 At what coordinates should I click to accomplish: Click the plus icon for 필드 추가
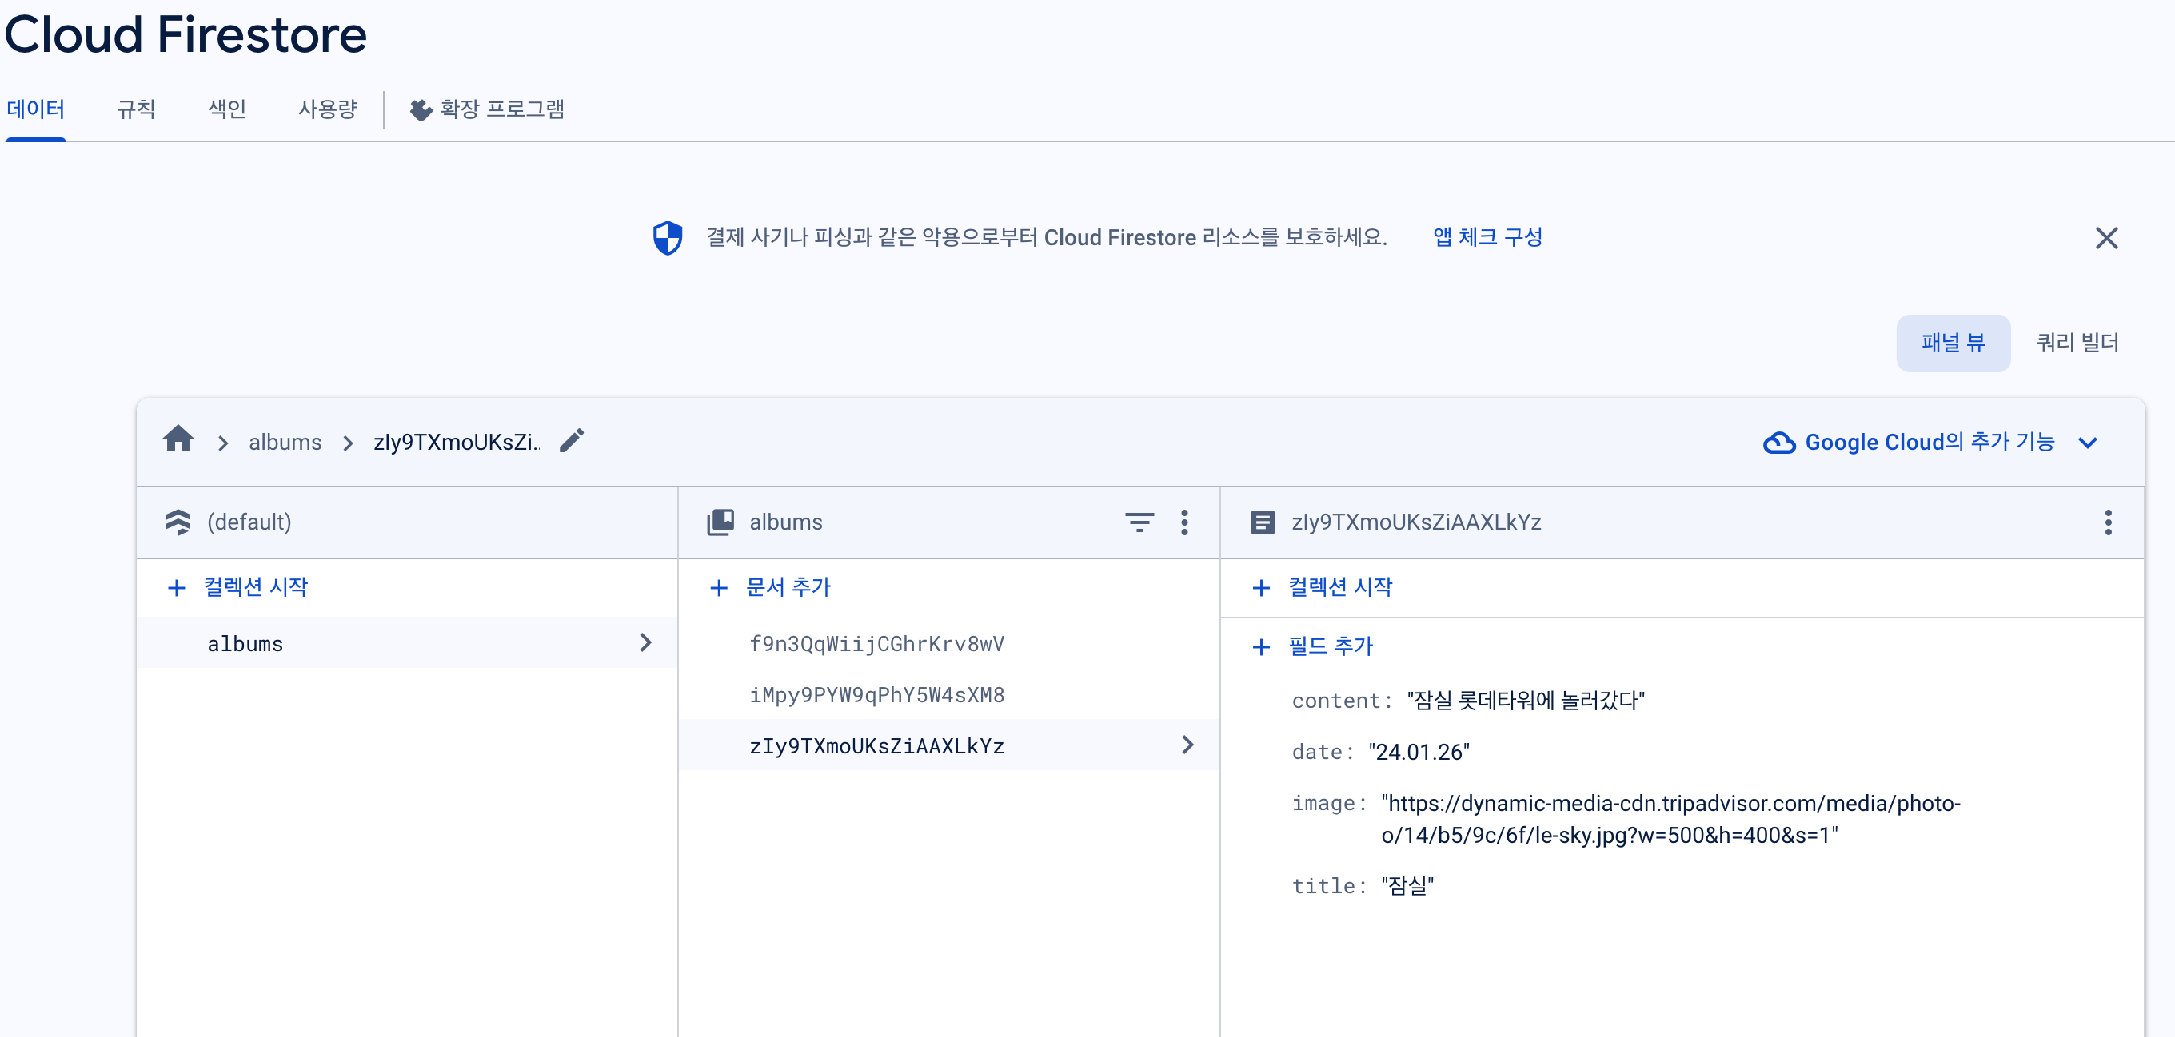point(1260,646)
